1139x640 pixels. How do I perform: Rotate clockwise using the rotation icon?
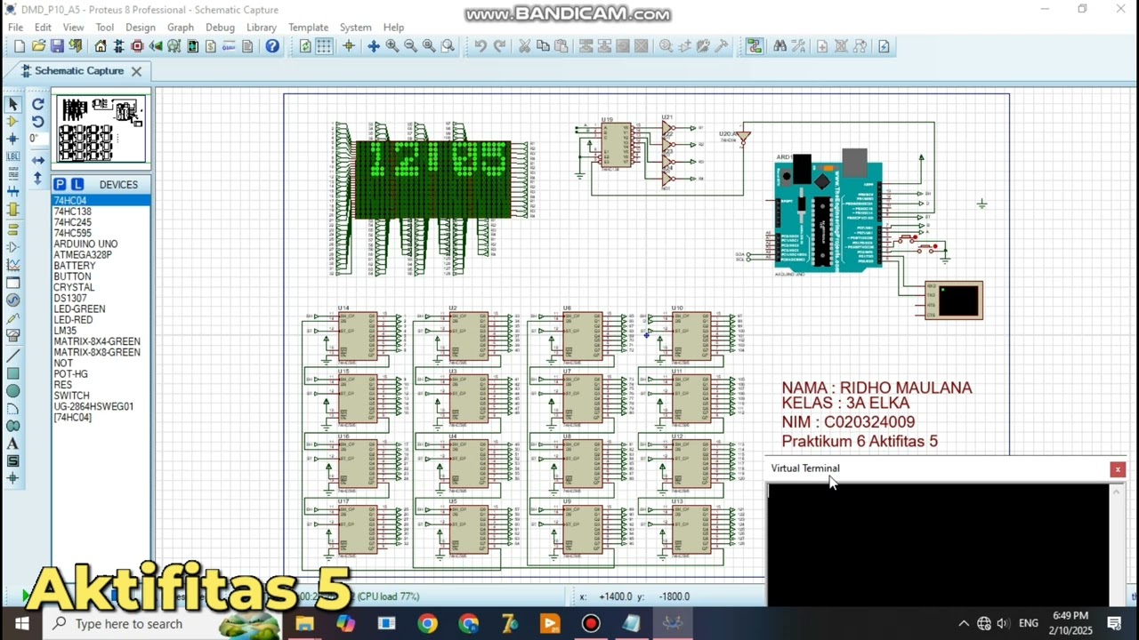point(37,105)
